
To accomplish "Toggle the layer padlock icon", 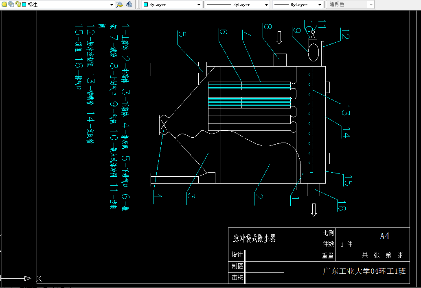I will [18, 4].
